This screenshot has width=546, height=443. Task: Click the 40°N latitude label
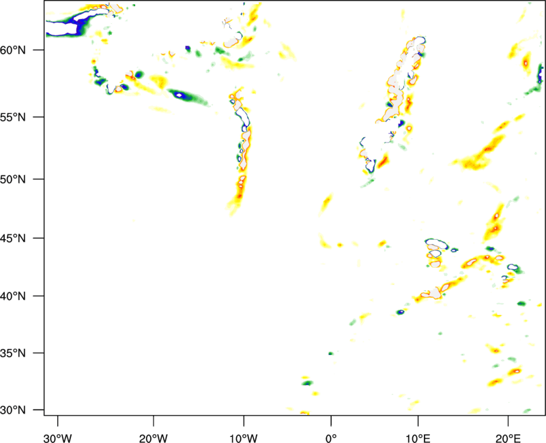click(x=13, y=296)
